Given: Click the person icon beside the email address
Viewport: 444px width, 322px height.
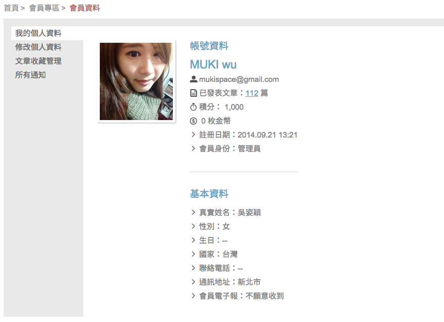Looking at the screenshot, I should (193, 79).
